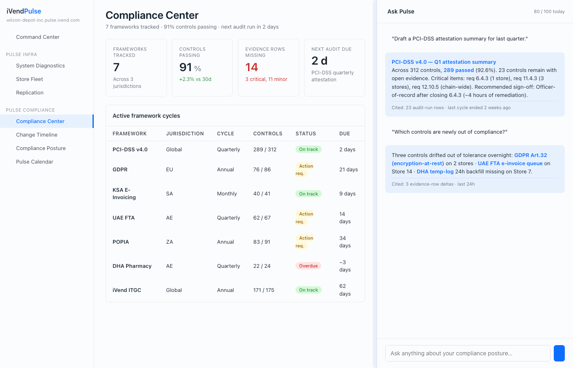The width and height of the screenshot is (573, 368).
Task: Select the GDPR framework row
Action: pos(235,169)
